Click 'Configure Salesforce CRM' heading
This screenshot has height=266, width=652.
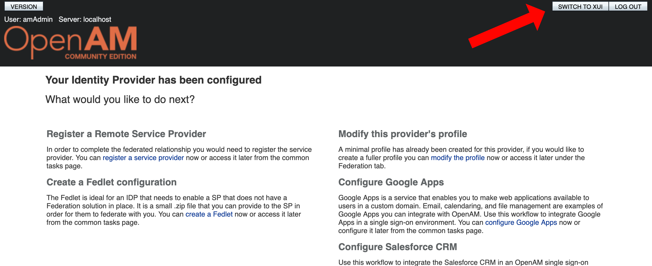click(397, 247)
